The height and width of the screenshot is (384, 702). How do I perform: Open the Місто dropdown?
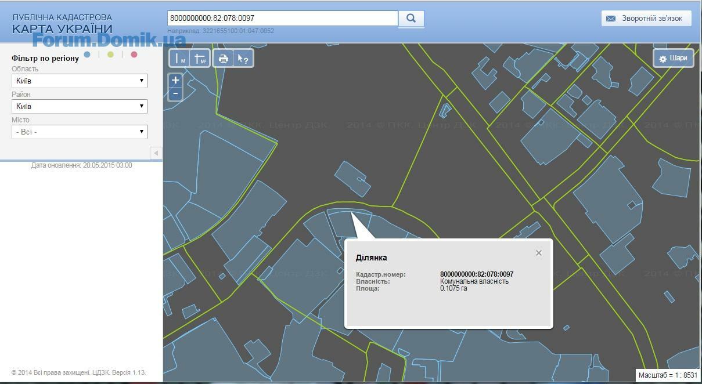tap(80, 132)
